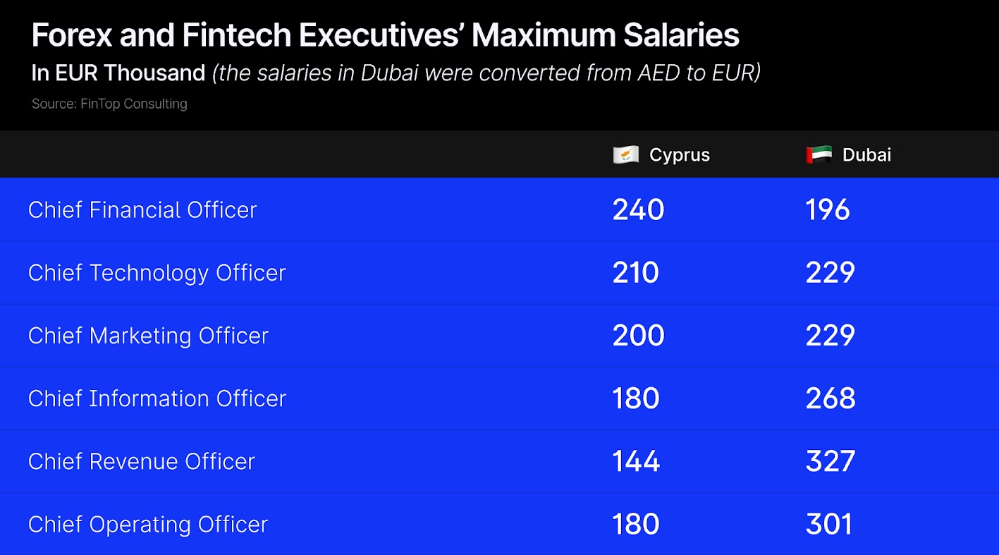Select Cyprus CTO salary value 210

(x=635, y=273)
